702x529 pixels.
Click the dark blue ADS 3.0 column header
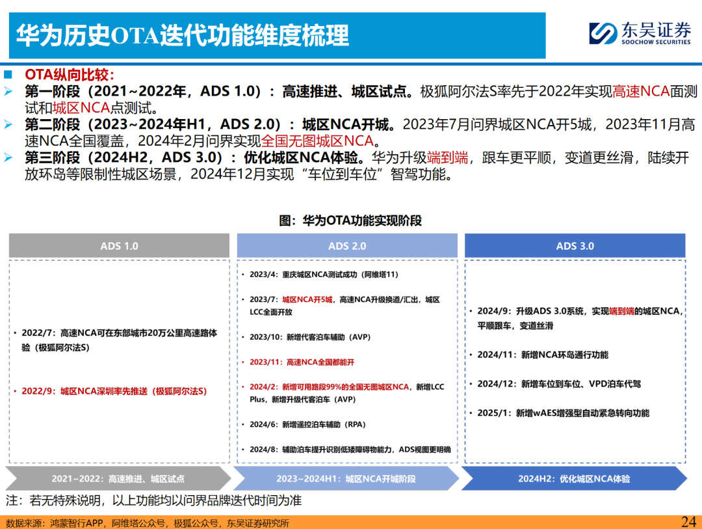click(575, 246)
